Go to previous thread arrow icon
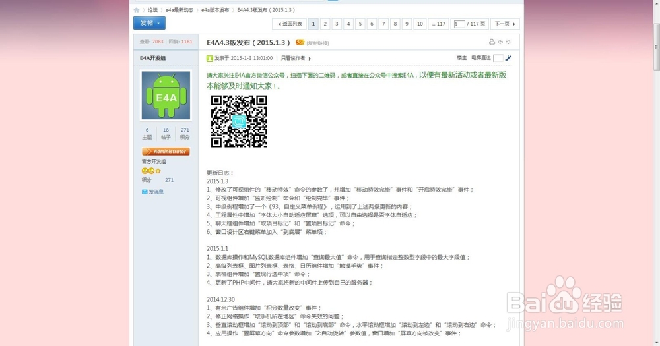 click(x=500, y=42)
